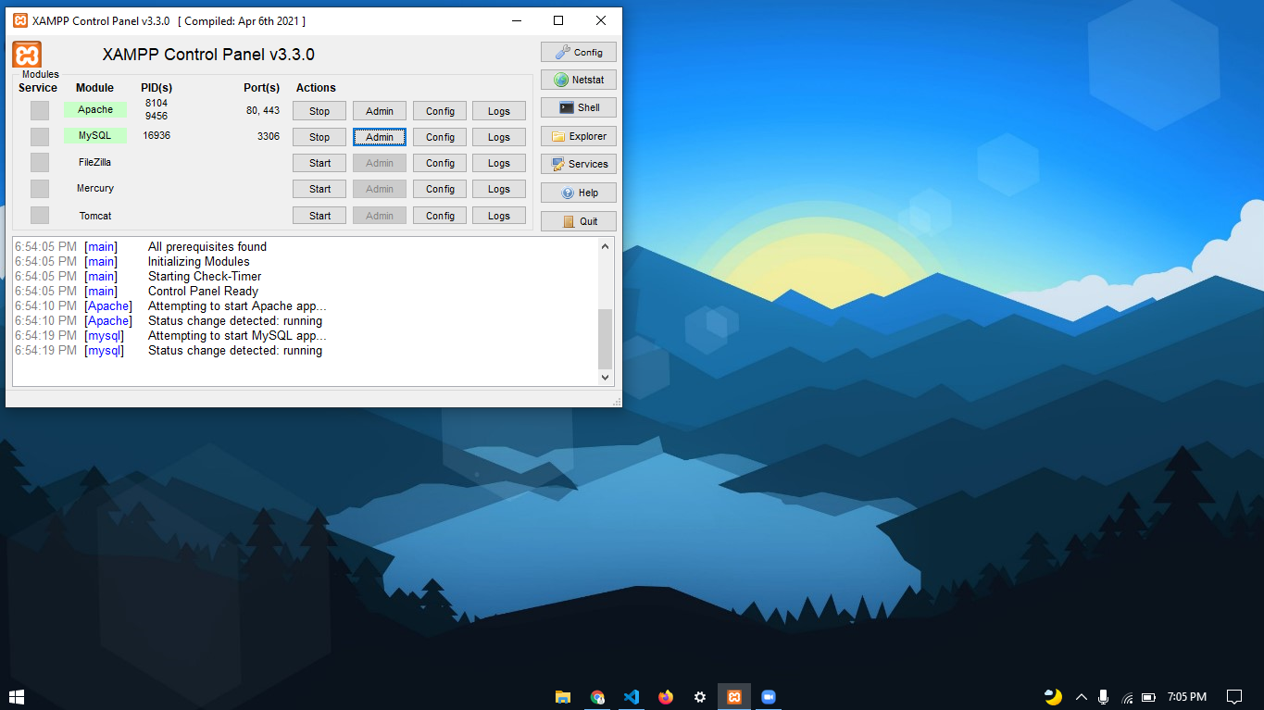Screen dimensions: 1264x710
Task: Open MySQL Config
Action: [440, 137]
